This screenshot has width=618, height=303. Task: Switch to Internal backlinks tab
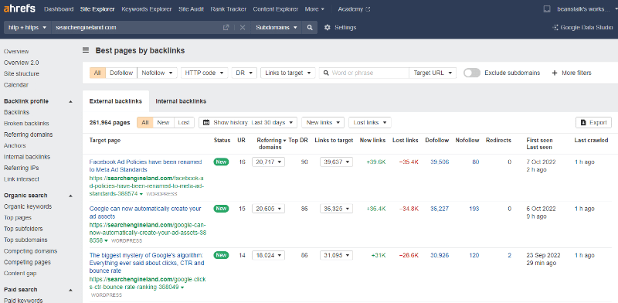tap(181, 101)
